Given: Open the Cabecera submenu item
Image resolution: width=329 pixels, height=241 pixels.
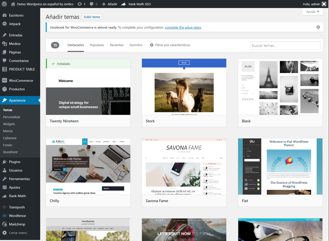Looking at the screenshot, I should pos(10,138).
